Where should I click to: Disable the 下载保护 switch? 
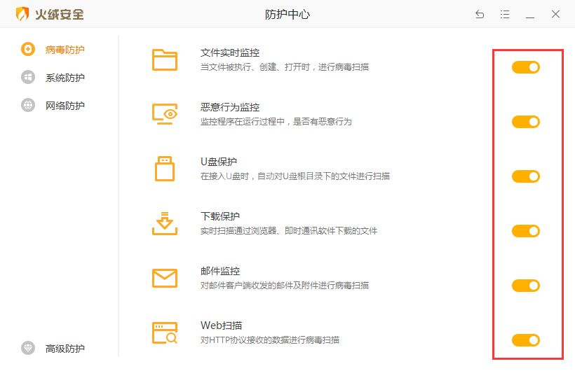tap(526, 231)
